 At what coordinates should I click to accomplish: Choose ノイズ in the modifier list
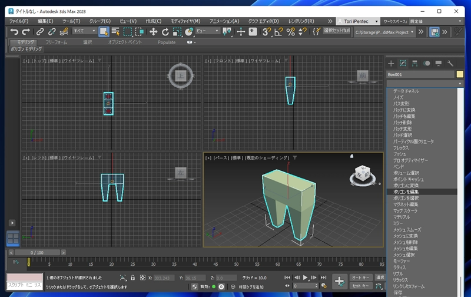click(x=422, y=97)
